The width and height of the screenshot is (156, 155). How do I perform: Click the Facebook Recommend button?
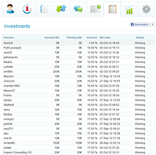139,25
